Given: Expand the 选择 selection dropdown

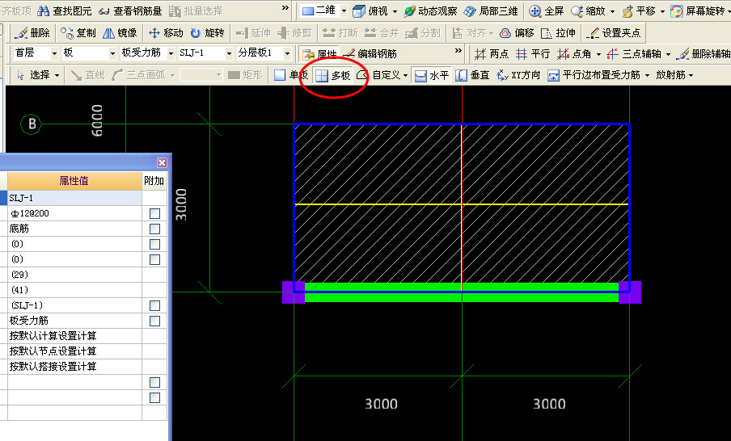Looking at the screenshot, I should [x=57, y=75].
